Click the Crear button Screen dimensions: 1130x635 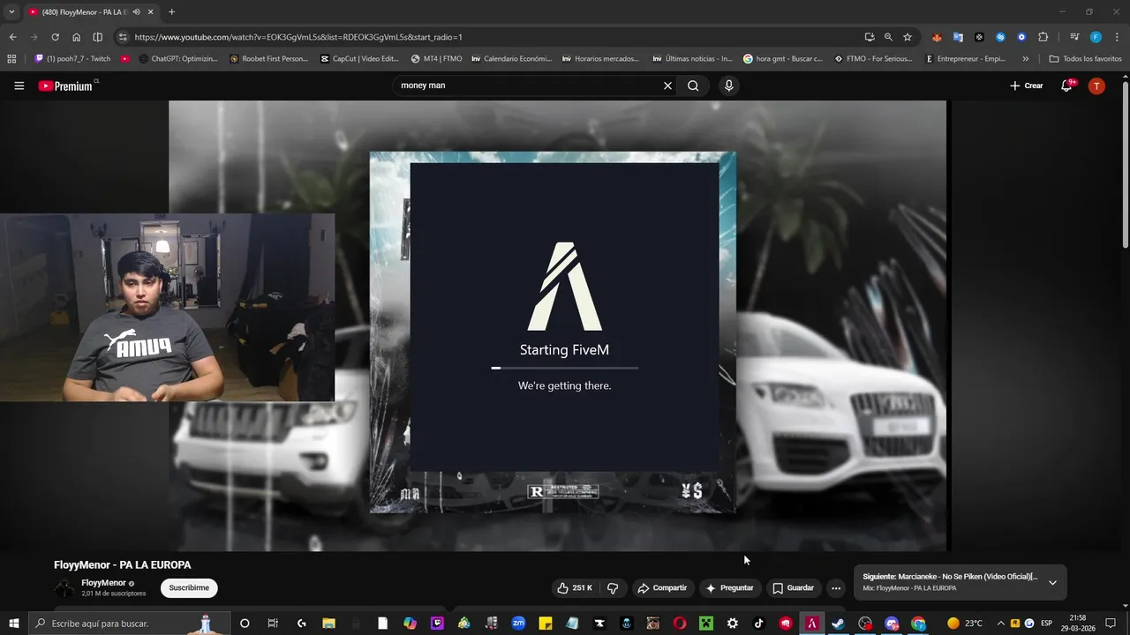coord(1027,86)
